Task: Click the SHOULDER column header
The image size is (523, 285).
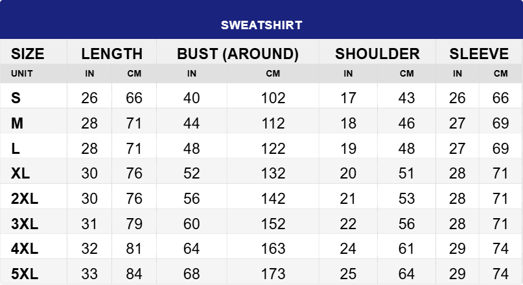Action: (x=377, y=54)
